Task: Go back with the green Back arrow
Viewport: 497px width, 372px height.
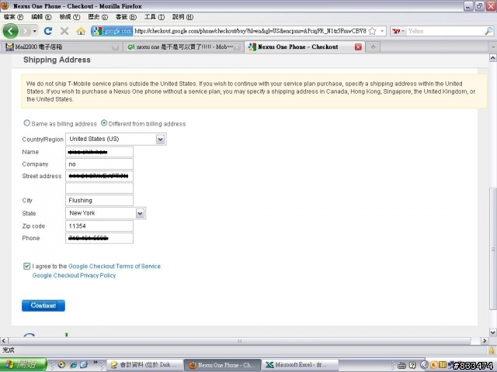Action: pyautogui.click(x=10, y=31)
